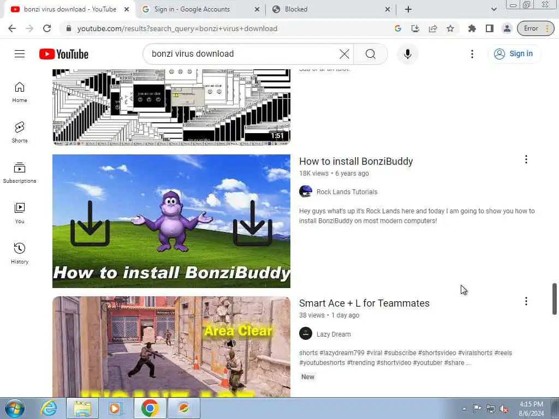This screenshot has height=419, width=559.
Task: Open Rock Lands Tutorials channel avatar
Action: 306,191
